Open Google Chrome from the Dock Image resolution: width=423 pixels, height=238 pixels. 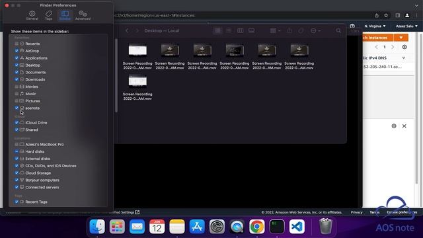point(257,226)
